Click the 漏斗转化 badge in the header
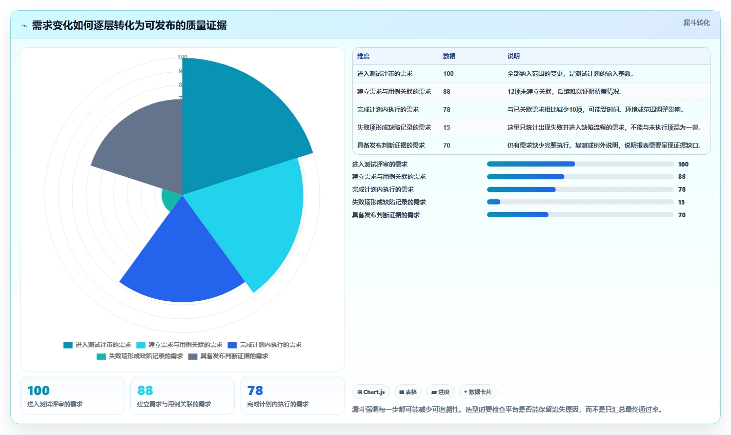This screenshot has width=731, height=435. [697, 23]
